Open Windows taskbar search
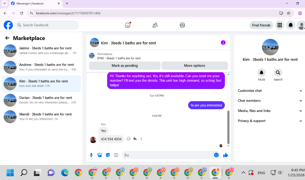 24,173
